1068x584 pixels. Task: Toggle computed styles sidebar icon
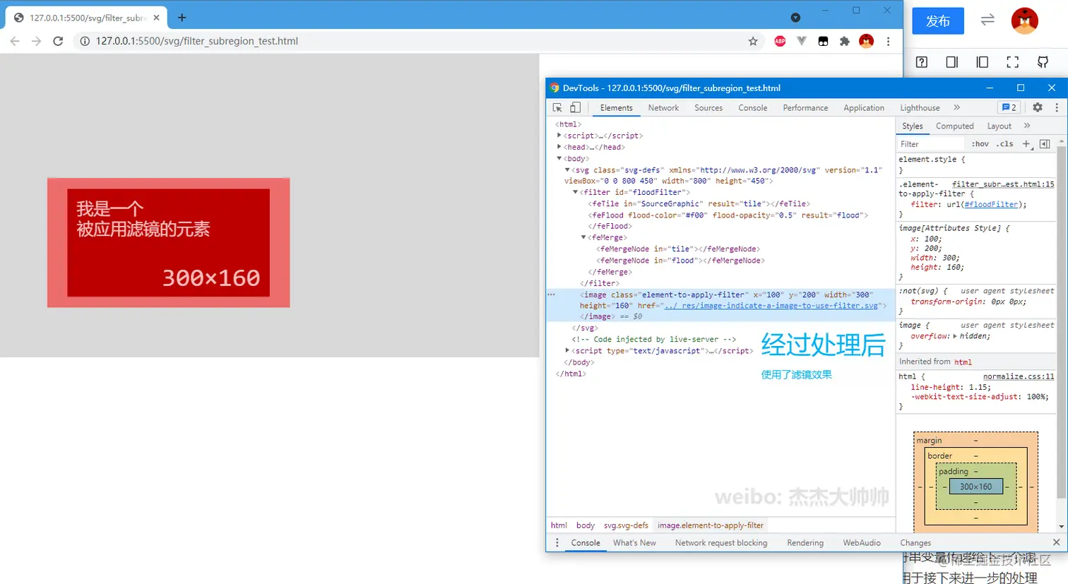[1045, 144]
